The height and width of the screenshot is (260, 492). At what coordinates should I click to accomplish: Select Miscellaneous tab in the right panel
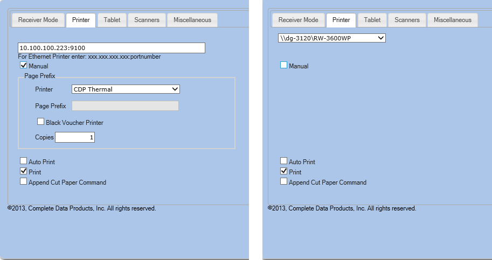[453, 20]
